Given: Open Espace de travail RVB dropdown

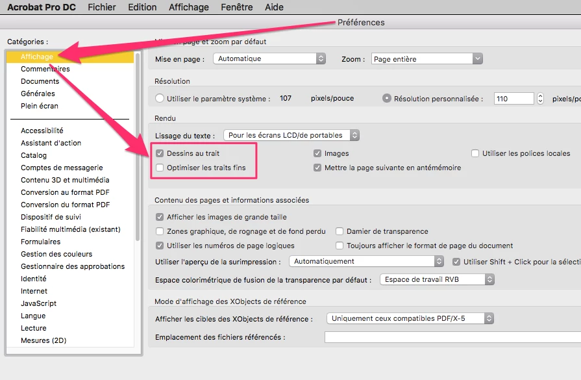Looking at the screenshot, I should [438, 279].
